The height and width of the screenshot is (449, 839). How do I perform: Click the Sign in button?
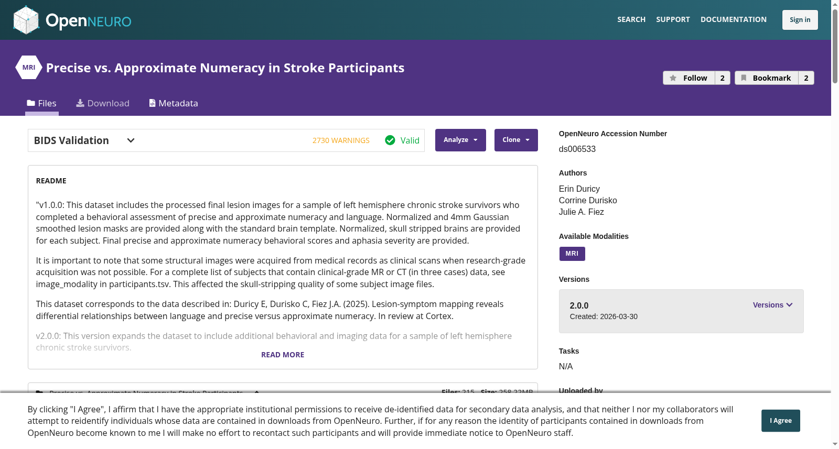tap(800, 20)
